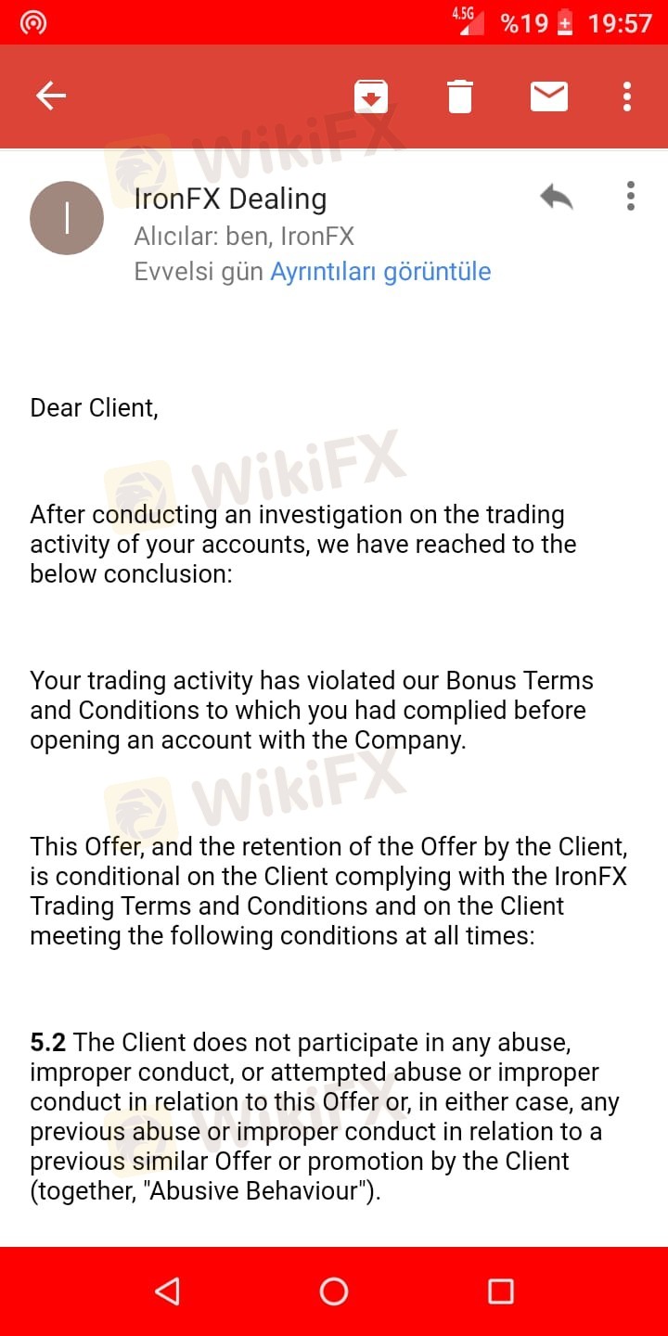The image size is (668, 1336).
Task: Tap the Evvelsi gün date text
Action: pyautogui.click(x=199, y=272)
